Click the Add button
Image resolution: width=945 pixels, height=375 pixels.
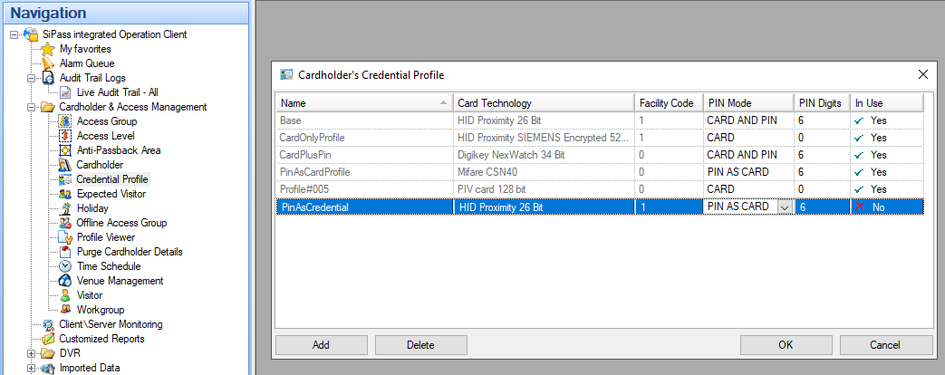point(321,345)
